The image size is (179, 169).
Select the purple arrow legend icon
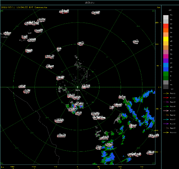pyautogui.click(x=166, y=124)
